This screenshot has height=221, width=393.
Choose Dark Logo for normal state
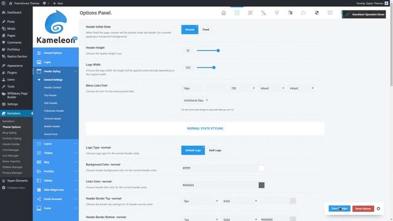tap(215, 150)
